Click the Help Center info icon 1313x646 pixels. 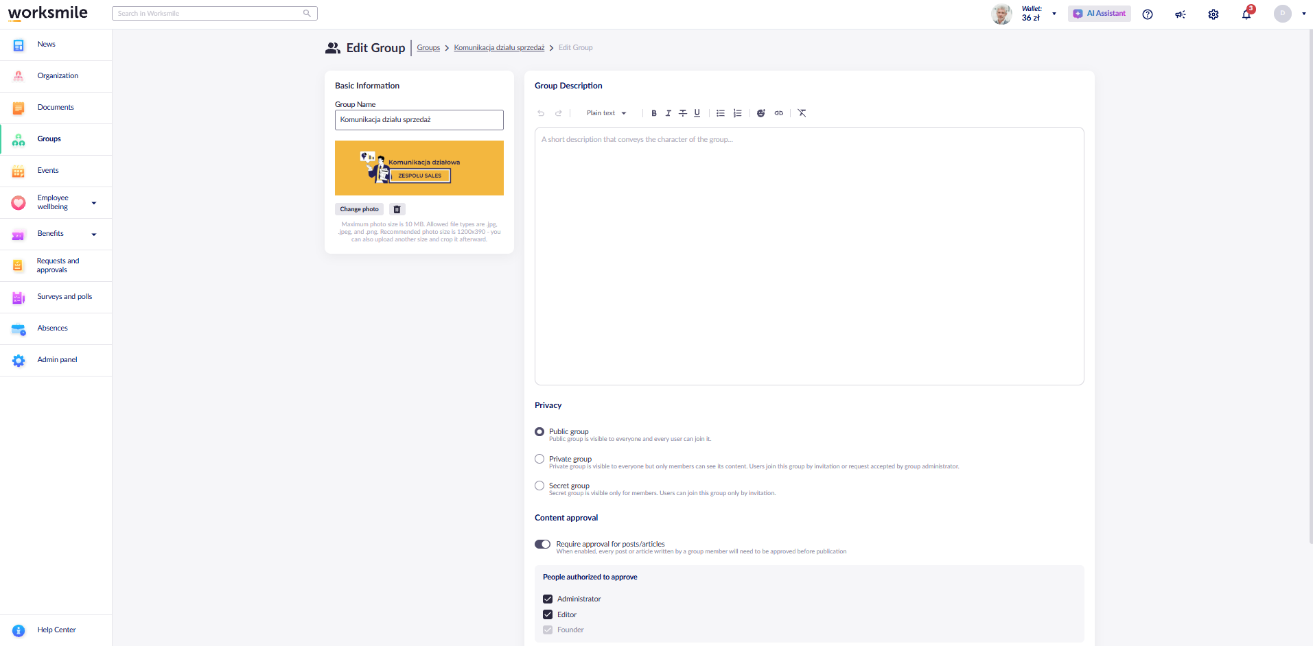tap(19, 631)
